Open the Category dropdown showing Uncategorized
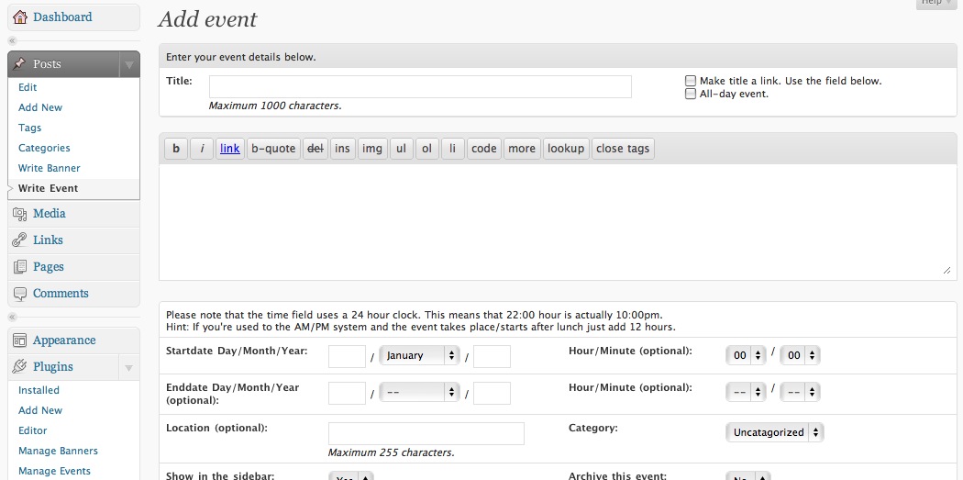The height and width of the screenshot is (480, 963). coord(774,432)
